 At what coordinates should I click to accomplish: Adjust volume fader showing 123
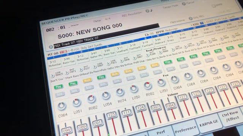click(111, 115)
